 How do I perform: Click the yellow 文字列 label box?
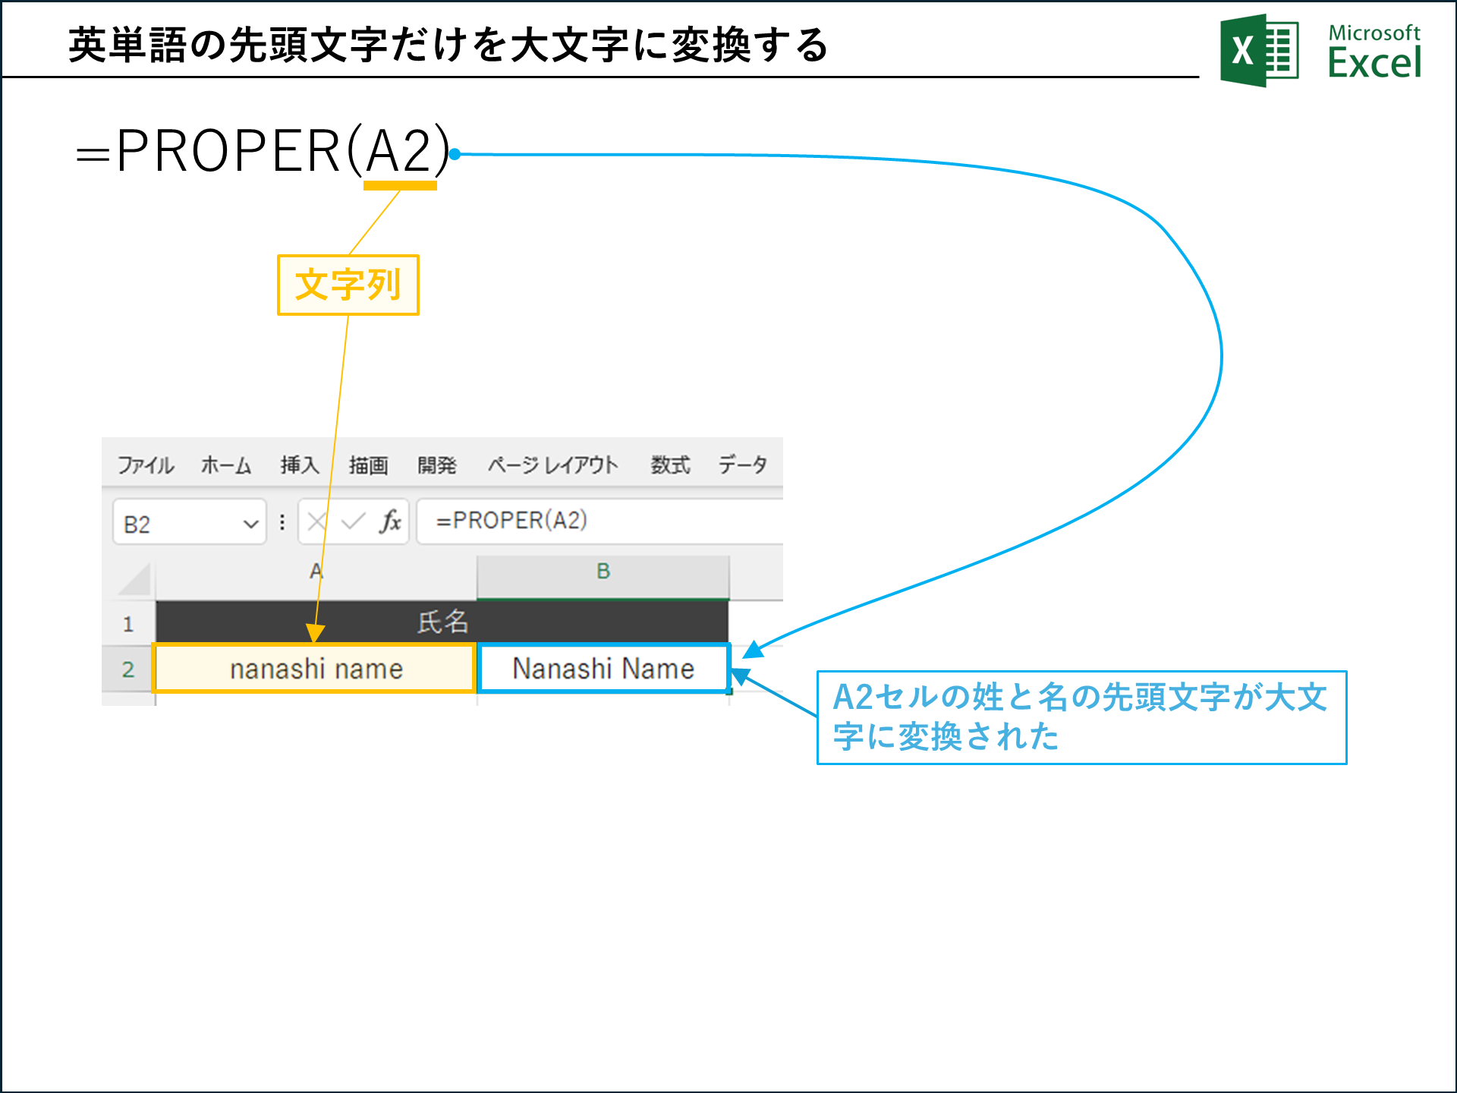[348, 286]
